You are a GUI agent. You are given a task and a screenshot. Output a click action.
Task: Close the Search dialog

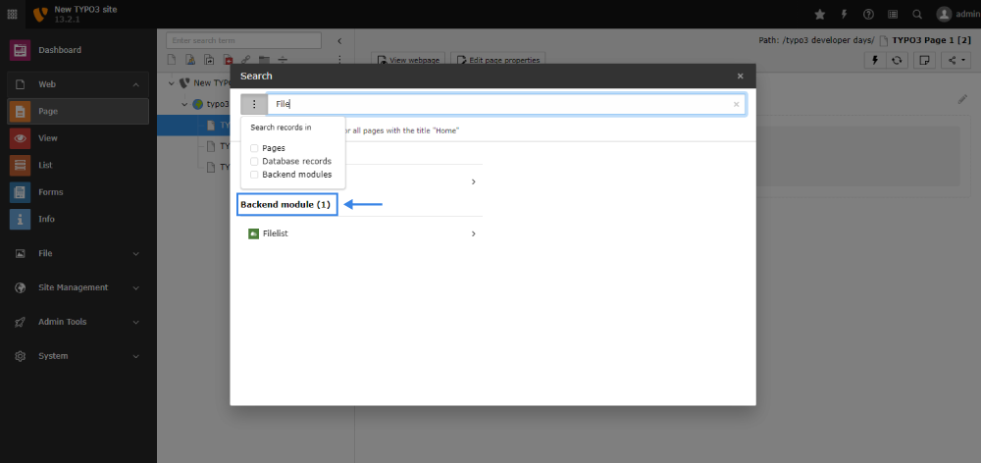tap(740, 77)
